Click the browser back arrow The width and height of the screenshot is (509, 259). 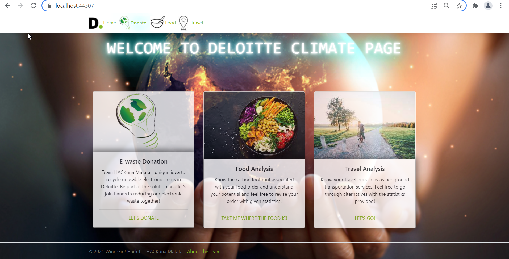pos(8,6)
